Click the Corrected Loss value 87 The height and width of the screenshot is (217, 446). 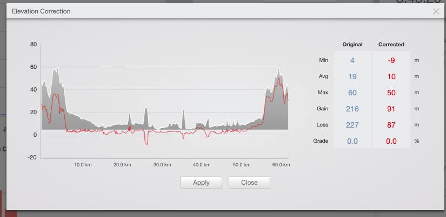click(x=391, y=125)
